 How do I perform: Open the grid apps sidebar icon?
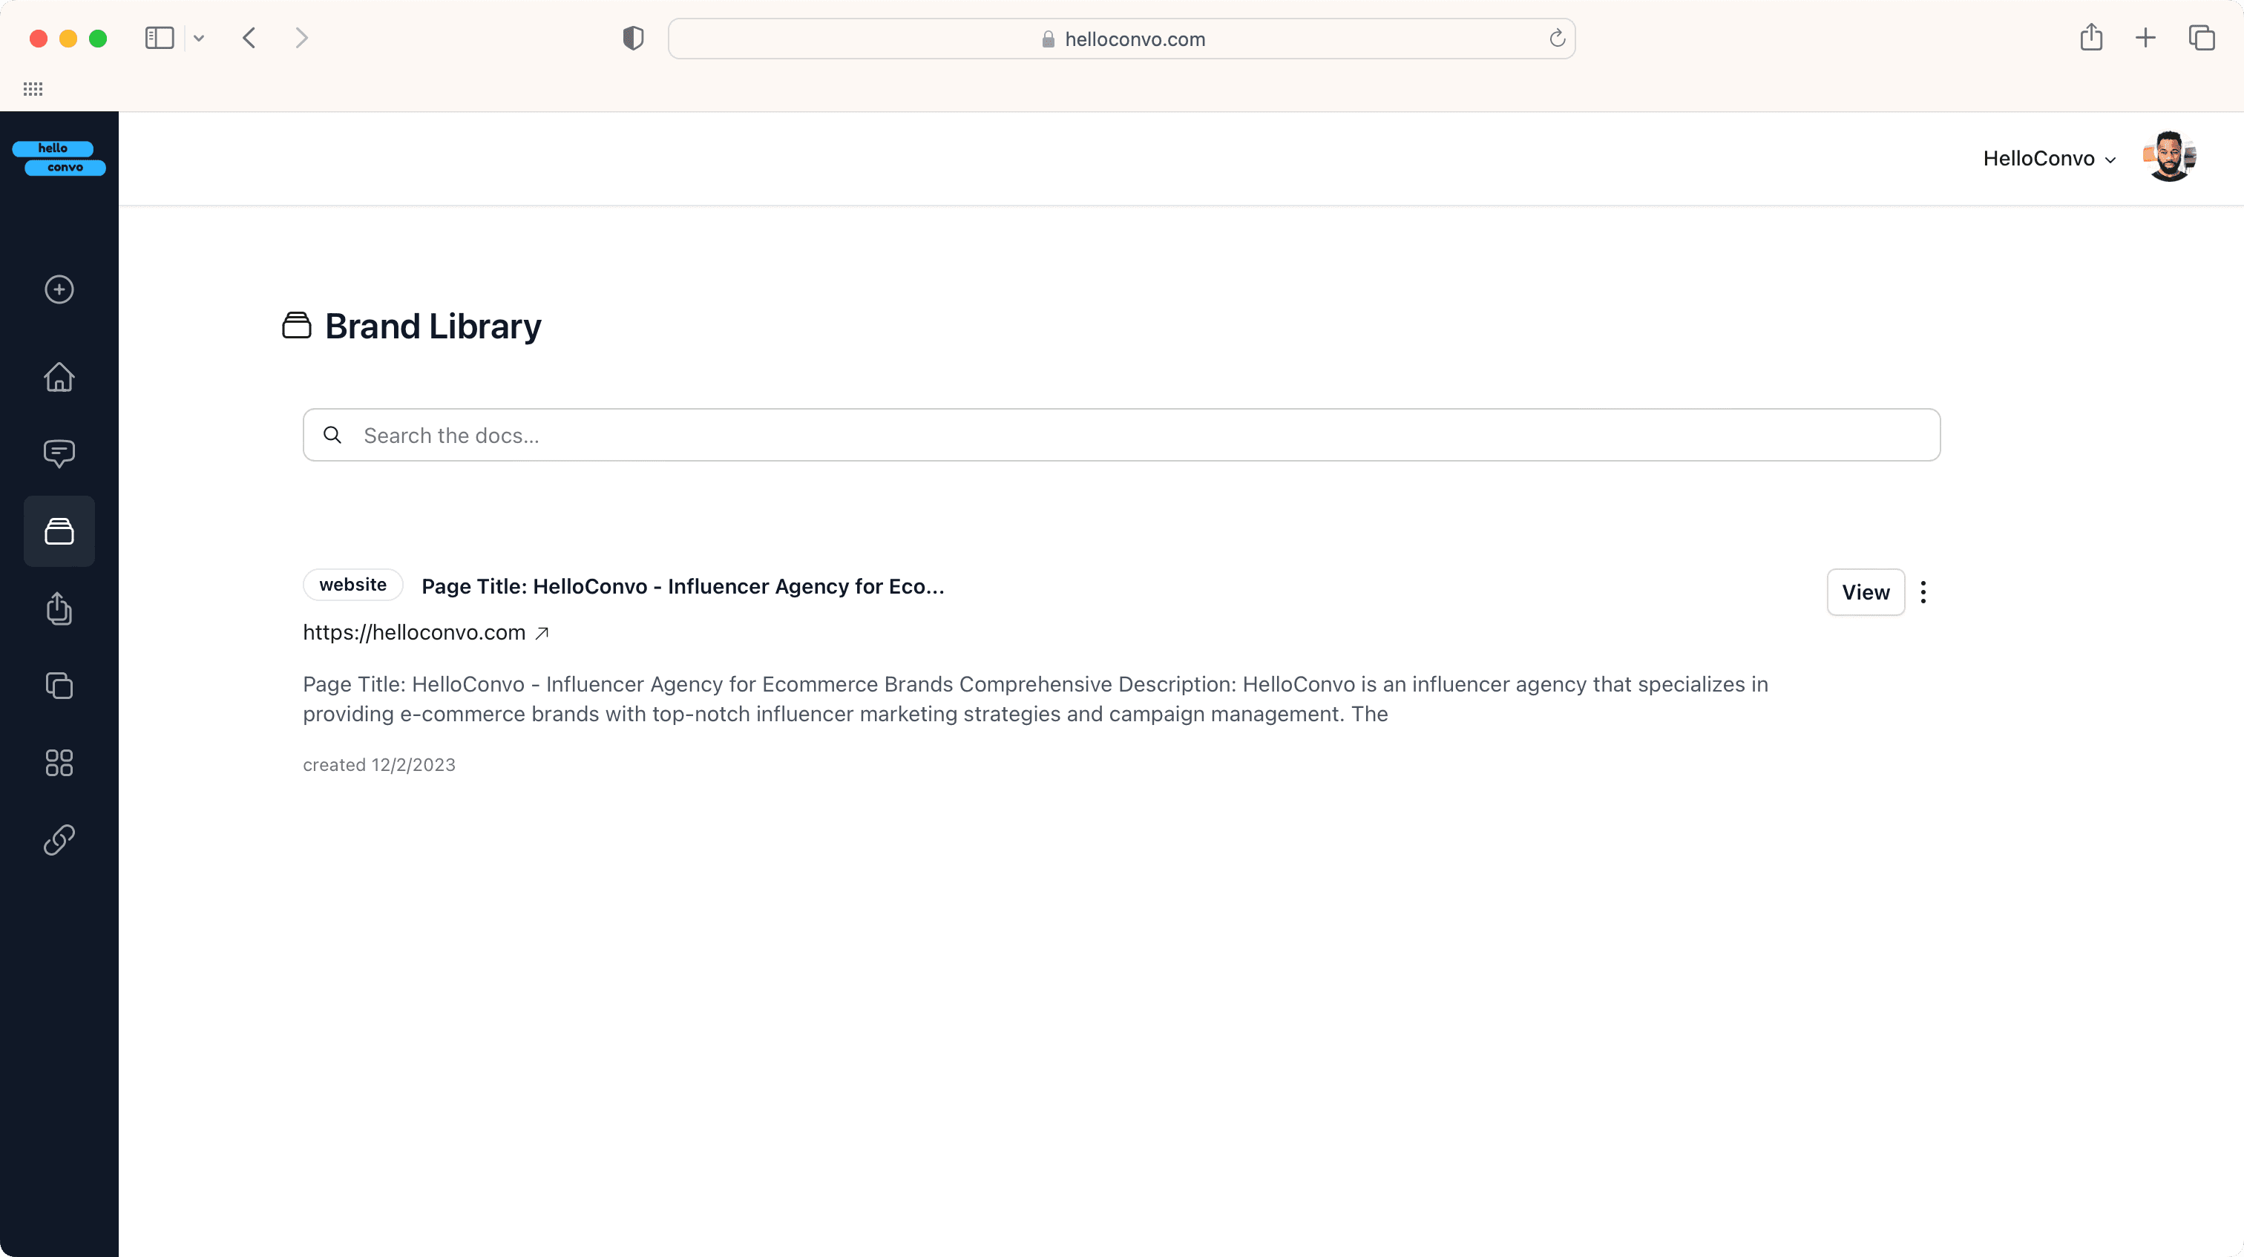[x=59, y=763]
